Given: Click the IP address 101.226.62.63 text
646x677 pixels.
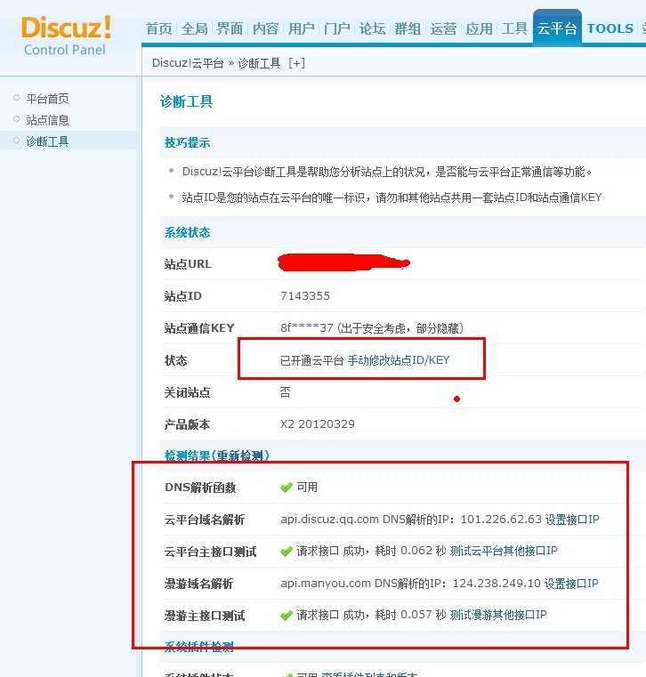Looking at the screenshot, I should [501, 519].
